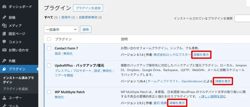Open 設定 link under UpdraftPlus
The image size is (250, 107).
pos(97,71)
